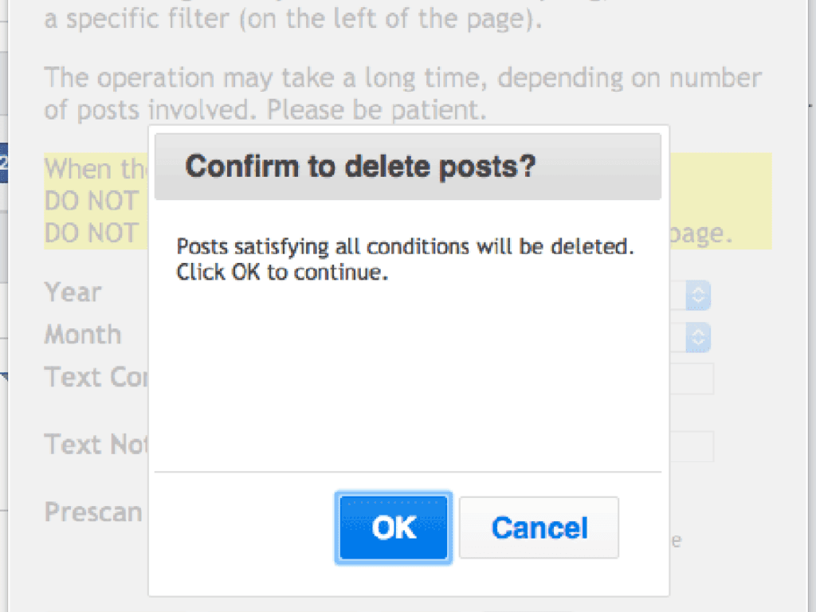Click the 'Text Con' label

pos(96,376)
